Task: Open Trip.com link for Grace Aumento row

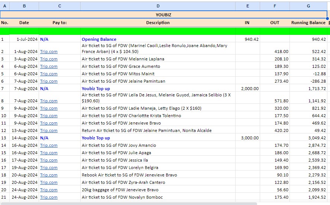Action: tap(49, 66)
